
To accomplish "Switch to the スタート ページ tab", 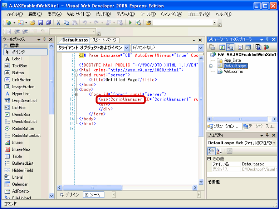I will [x=104, y=40].
